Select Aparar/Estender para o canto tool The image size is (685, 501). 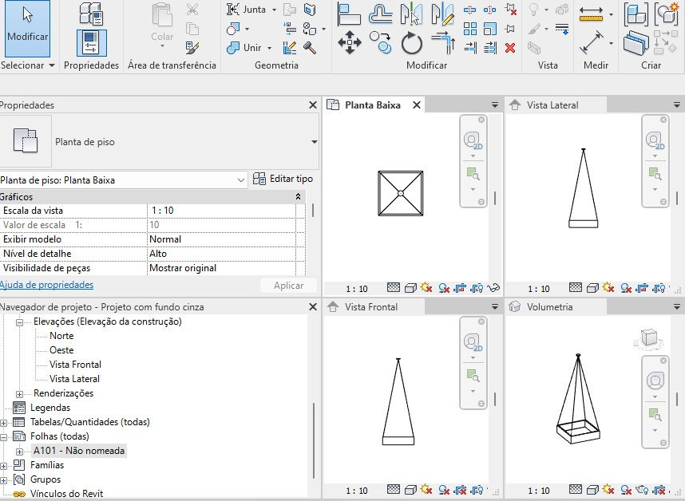pyautogui.click(x=443, y=43)
